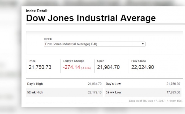Click the red -1.24% percentage change
This screenshot has height=114, width=185.
86,68
